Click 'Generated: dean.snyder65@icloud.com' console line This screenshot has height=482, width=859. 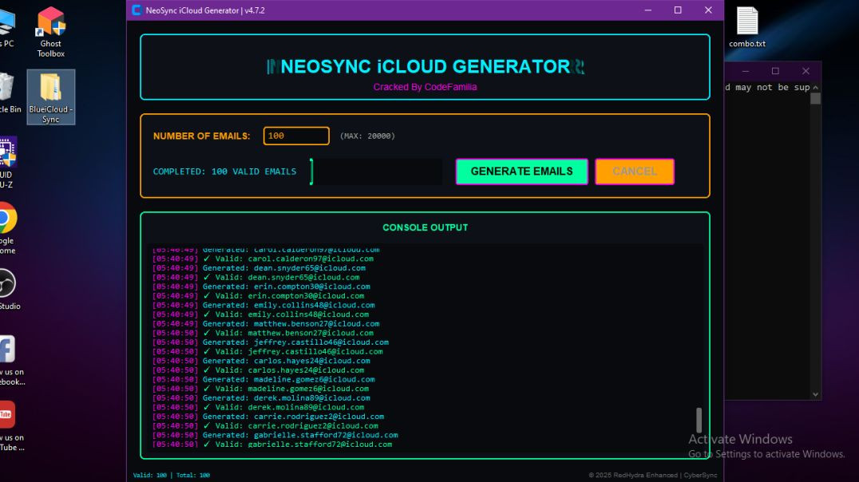pos(259,268)
